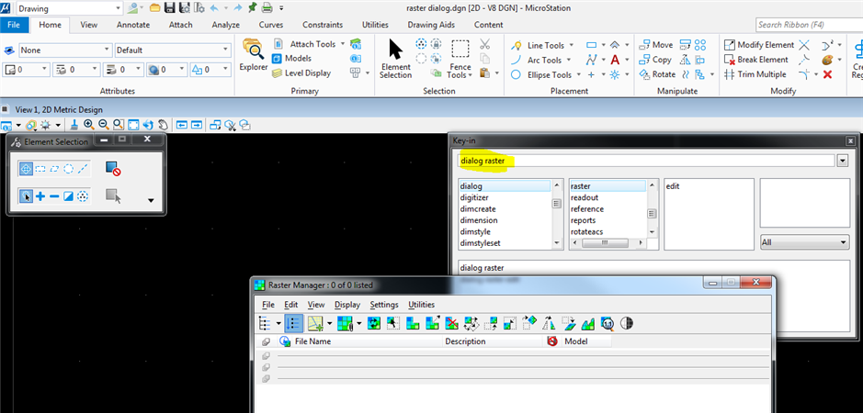Viewport: 863px width, 413px height.
Task: Select the Rotate tool in Manipulate group
Action: (x=657, y=74)
